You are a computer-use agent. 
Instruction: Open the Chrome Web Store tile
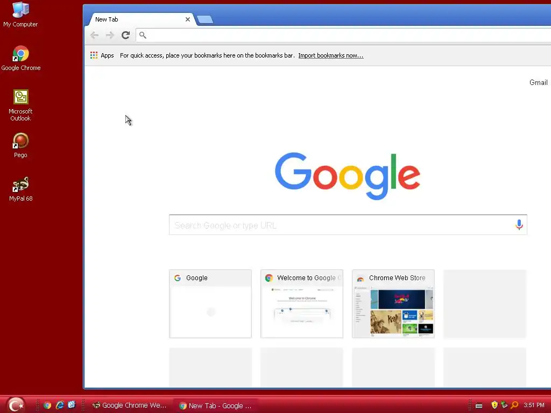(x=393, y=304)
